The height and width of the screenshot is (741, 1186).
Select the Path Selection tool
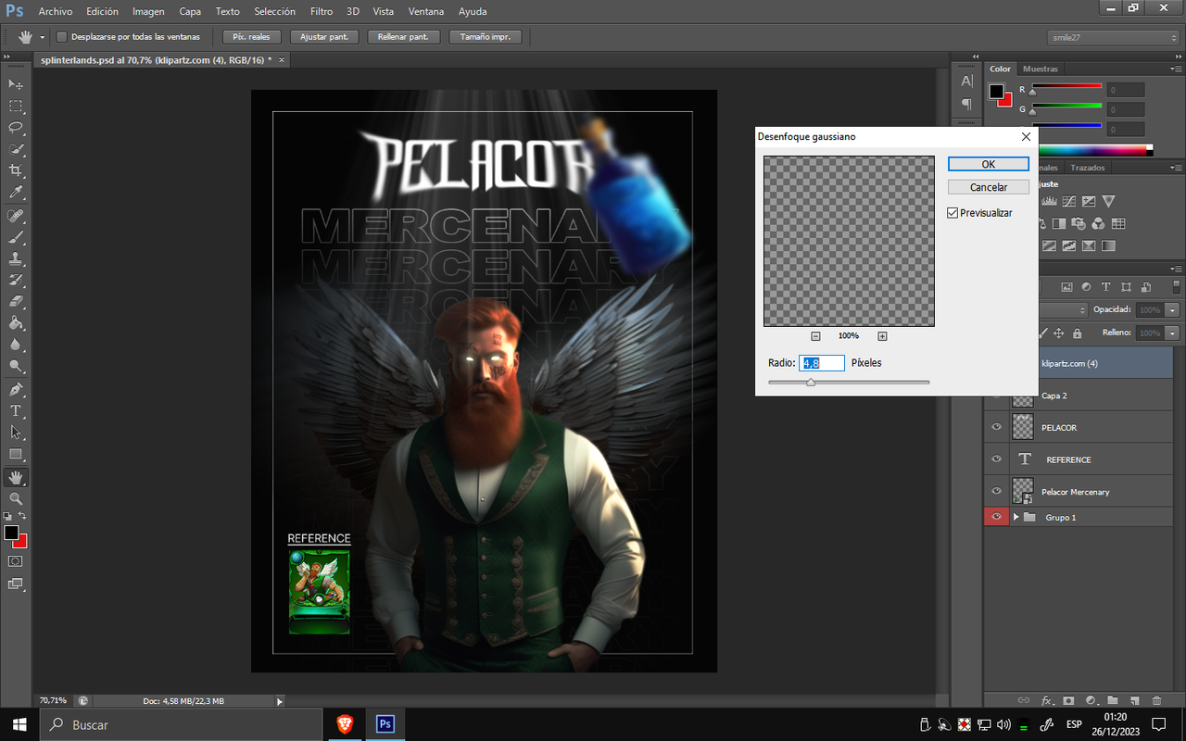16,432
